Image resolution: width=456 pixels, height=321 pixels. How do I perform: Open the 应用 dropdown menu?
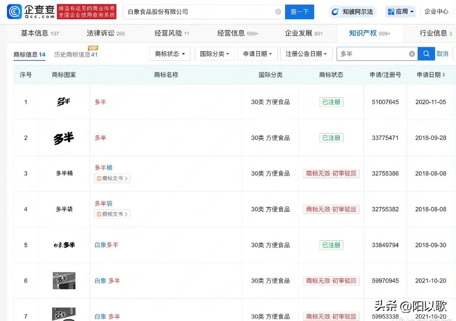point(401,12)
